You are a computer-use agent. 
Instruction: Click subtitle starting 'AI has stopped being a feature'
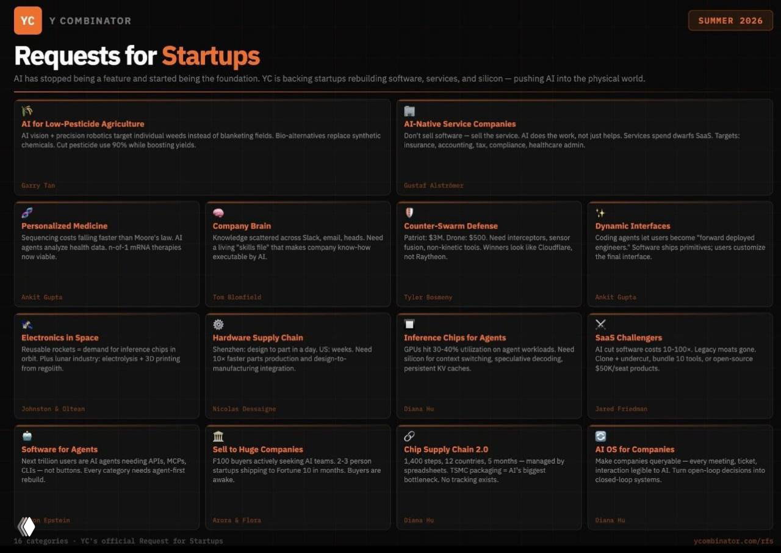click(329, 79)
